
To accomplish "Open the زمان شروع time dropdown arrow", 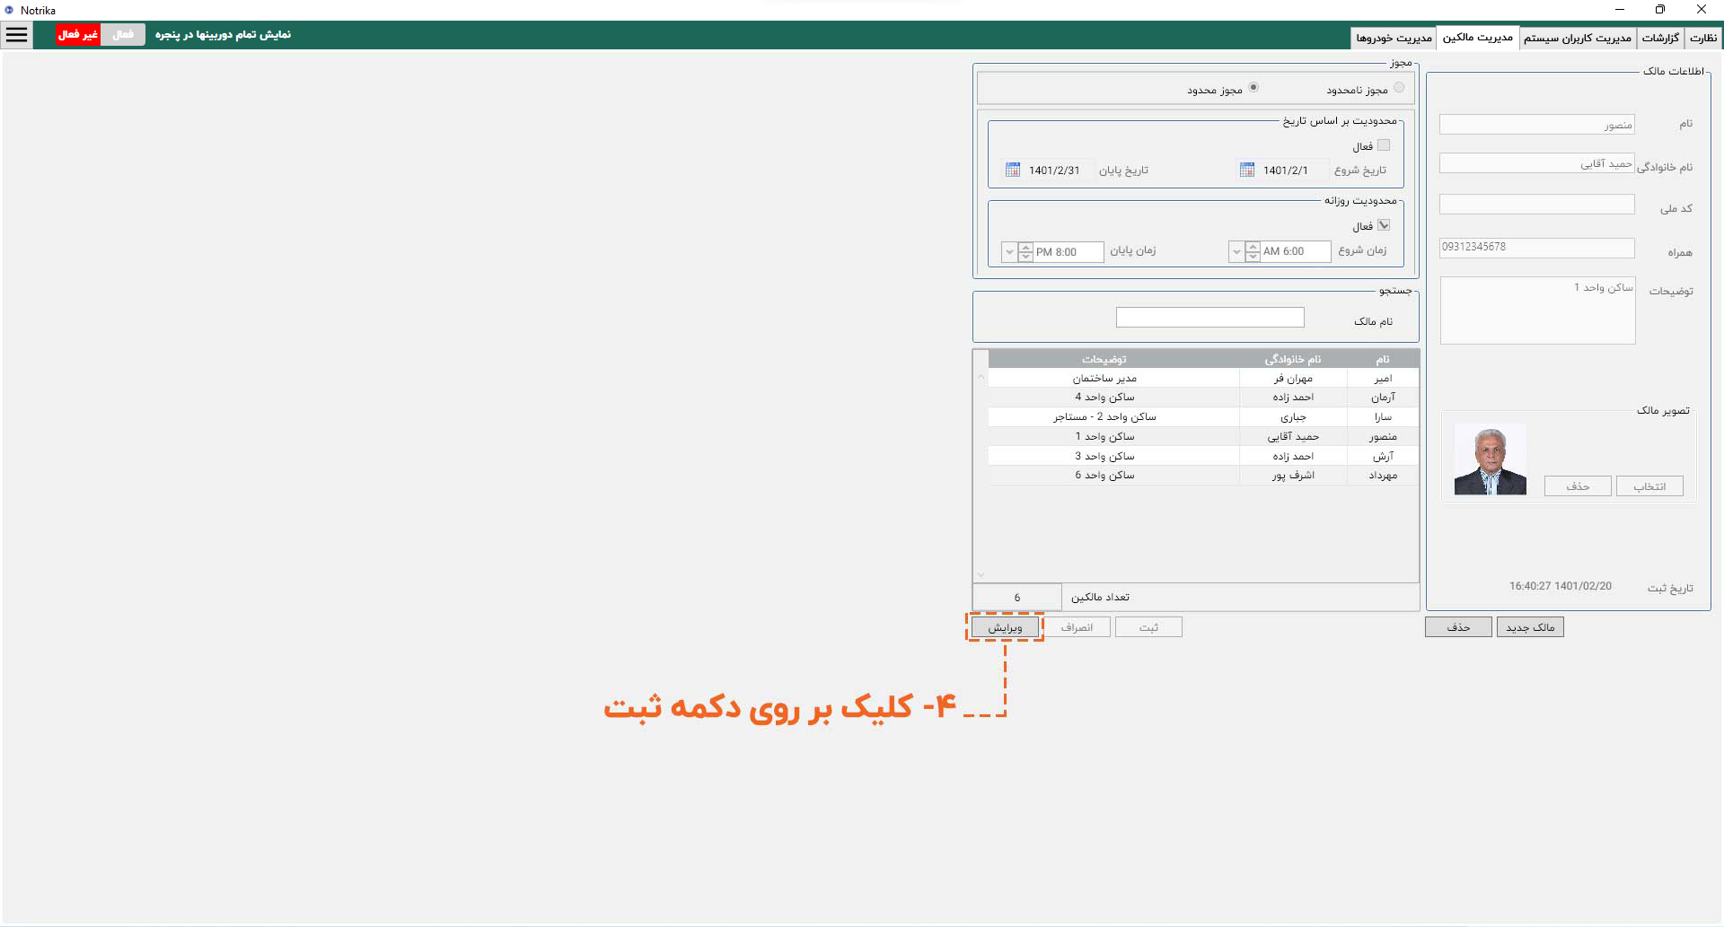I will click(1236, 252).
